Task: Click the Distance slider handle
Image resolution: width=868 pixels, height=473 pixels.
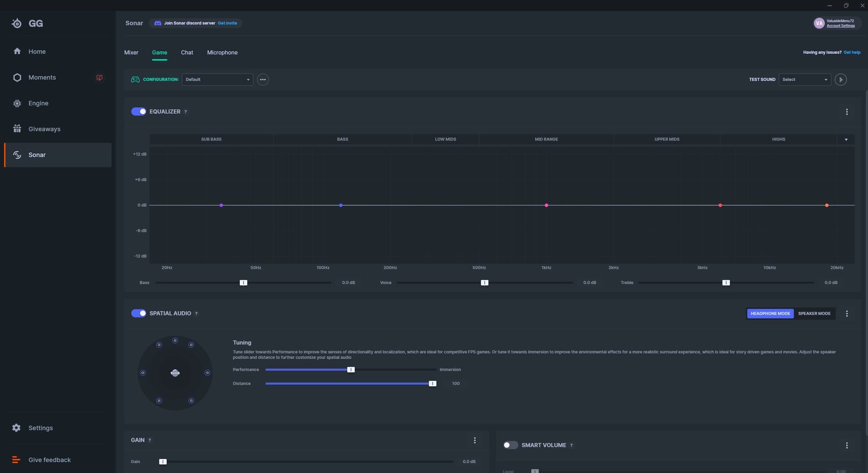Action: tap(432, 384)
